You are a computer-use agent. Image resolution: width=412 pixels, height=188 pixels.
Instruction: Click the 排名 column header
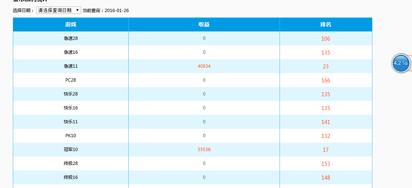(325, 25)
